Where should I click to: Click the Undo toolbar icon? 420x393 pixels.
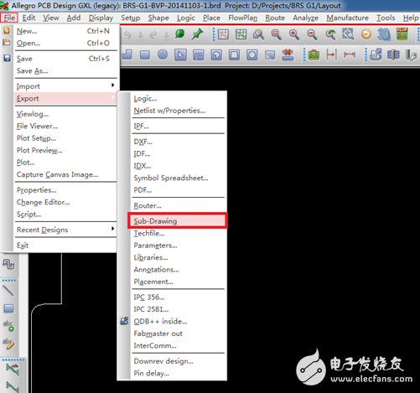click(127, 35)
